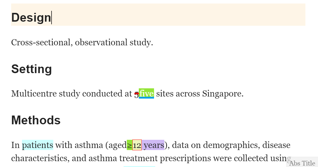Place cursor on the word 'Multicentre'

(x=34, y=94)
